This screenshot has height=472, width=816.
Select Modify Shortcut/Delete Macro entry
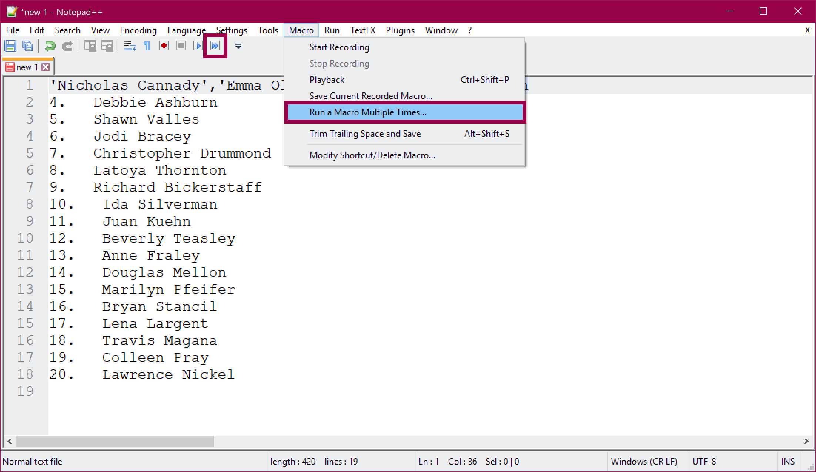pyautogui.click(x=372, y=155)
